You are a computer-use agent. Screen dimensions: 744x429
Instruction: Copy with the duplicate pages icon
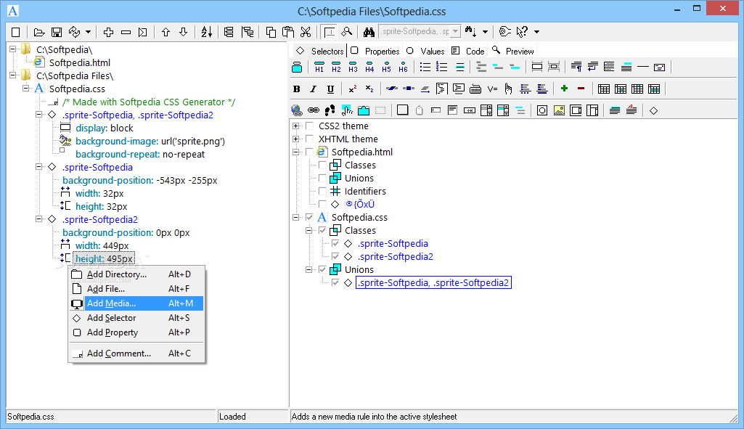click(x=271, y=32)
